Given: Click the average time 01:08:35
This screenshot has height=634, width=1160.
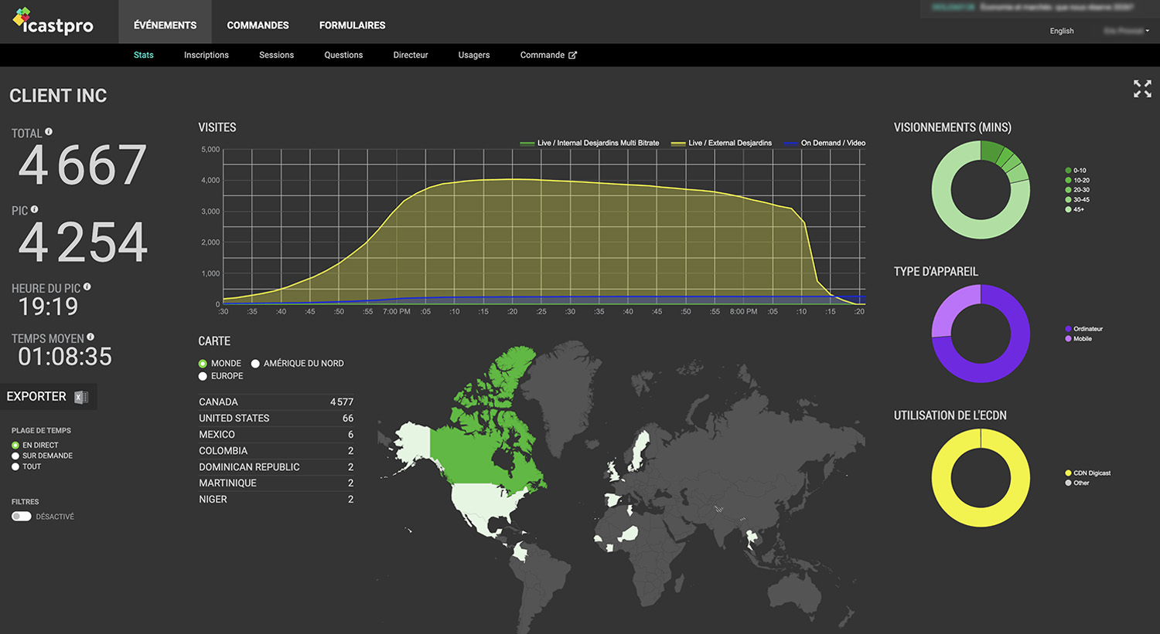Looking at the screenshot, I should tap(65, 357).
